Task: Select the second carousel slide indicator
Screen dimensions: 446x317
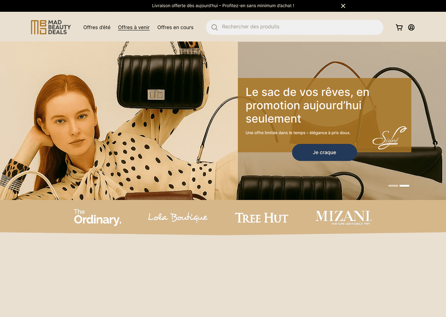Action: [404, 185]
